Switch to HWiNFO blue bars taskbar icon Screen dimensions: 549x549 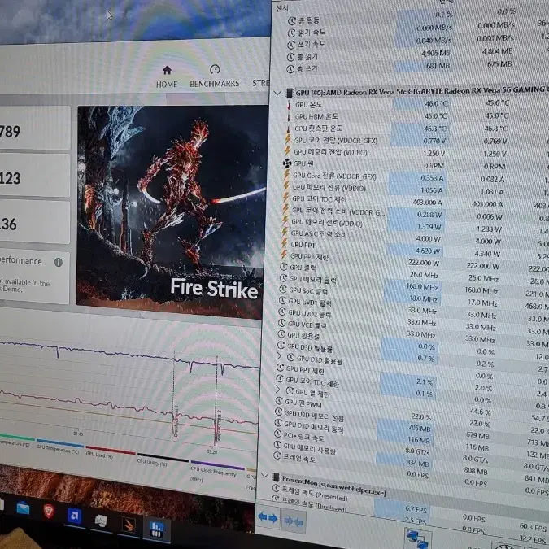(x=156, y=529)
